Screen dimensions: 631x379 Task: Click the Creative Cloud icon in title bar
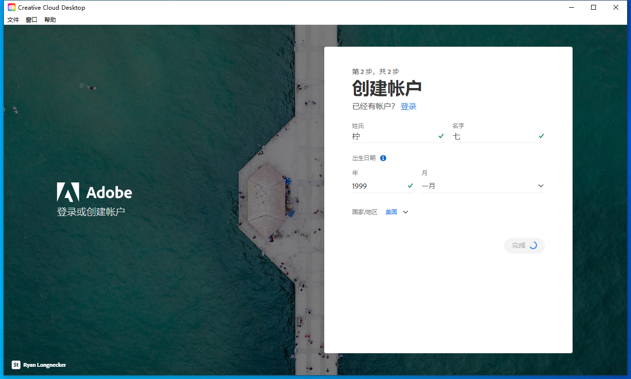tap(12, 7)
